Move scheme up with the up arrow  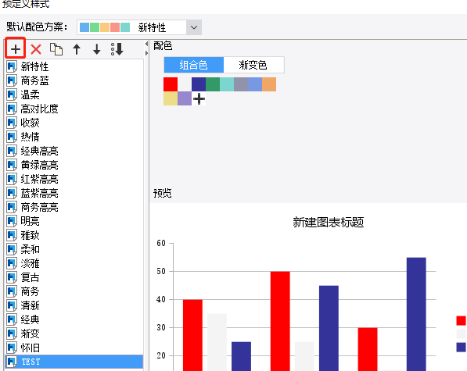[x=77, y=49]
